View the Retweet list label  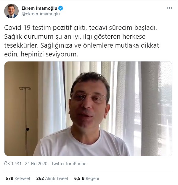pyautogui.click(x=22, y=178)
